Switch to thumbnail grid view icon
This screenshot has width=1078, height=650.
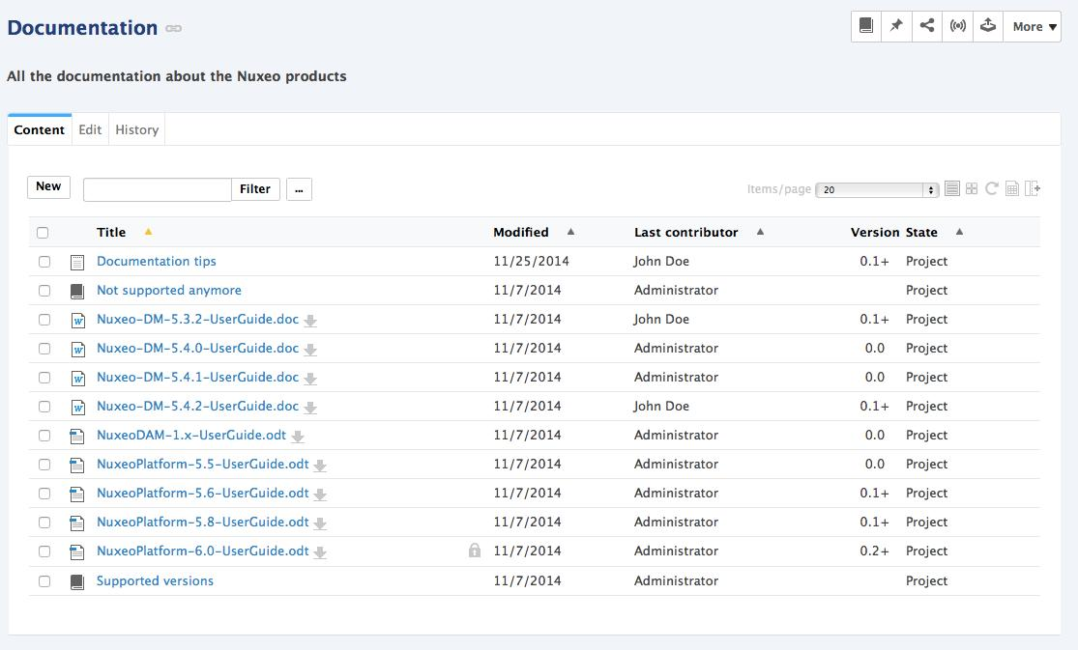pos(972,188)
